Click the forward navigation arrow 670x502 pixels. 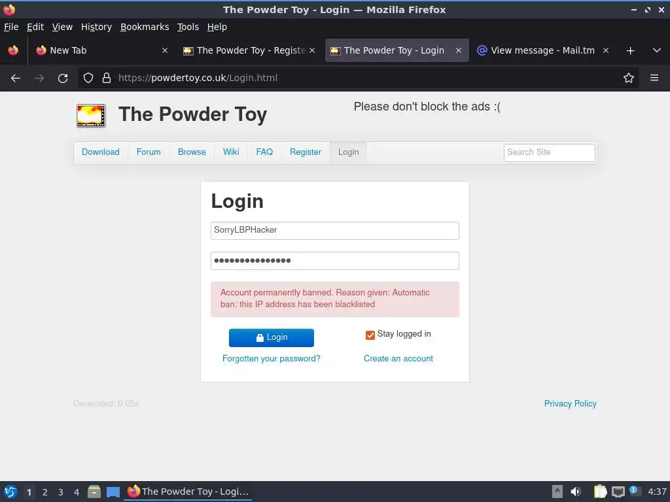39,78
